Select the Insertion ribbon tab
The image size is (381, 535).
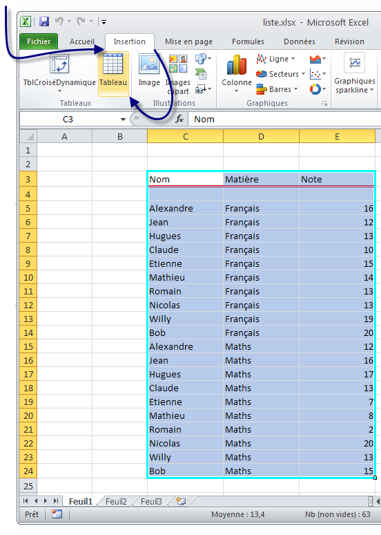point(130,41)
